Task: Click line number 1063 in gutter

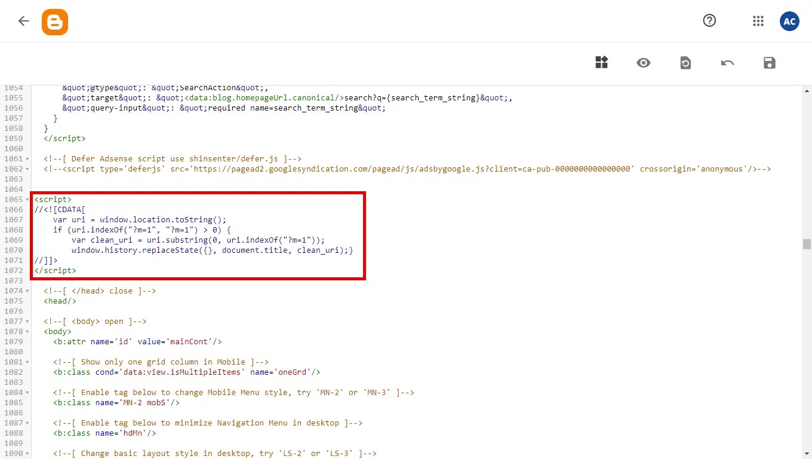Action: pos(13,179)
